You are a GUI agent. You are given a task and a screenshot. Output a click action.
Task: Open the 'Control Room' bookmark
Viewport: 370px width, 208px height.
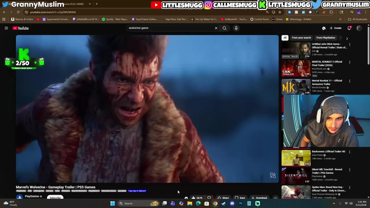260,19
